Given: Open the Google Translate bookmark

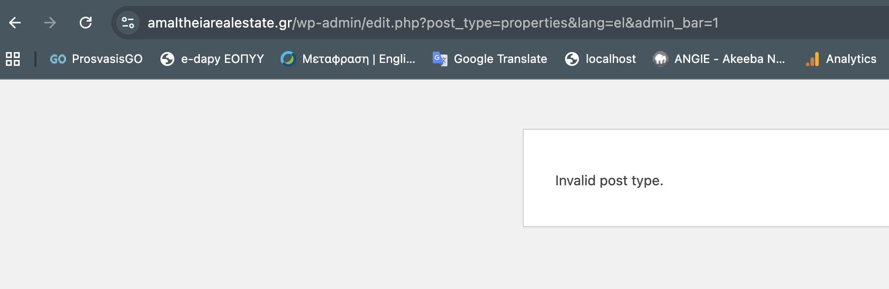Looking at the screenshot, I should coord(500,59).
